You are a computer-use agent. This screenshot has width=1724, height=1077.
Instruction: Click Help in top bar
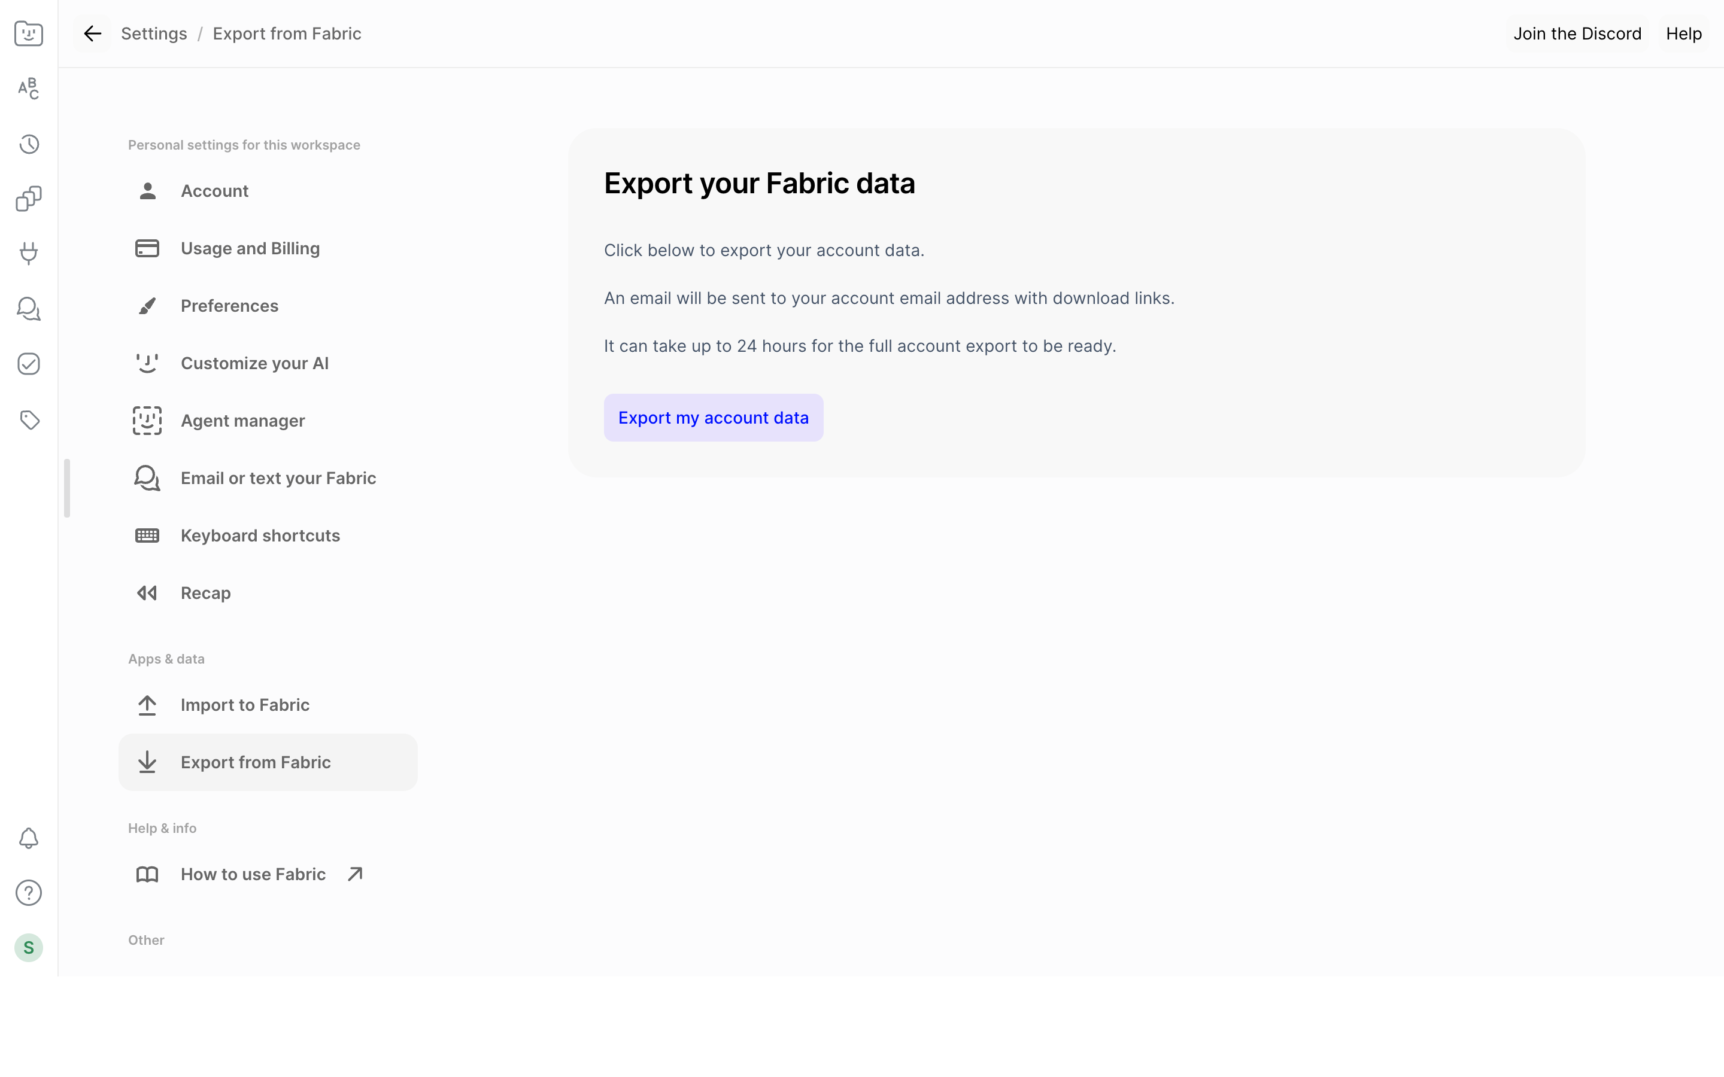tap(1683, 34)
